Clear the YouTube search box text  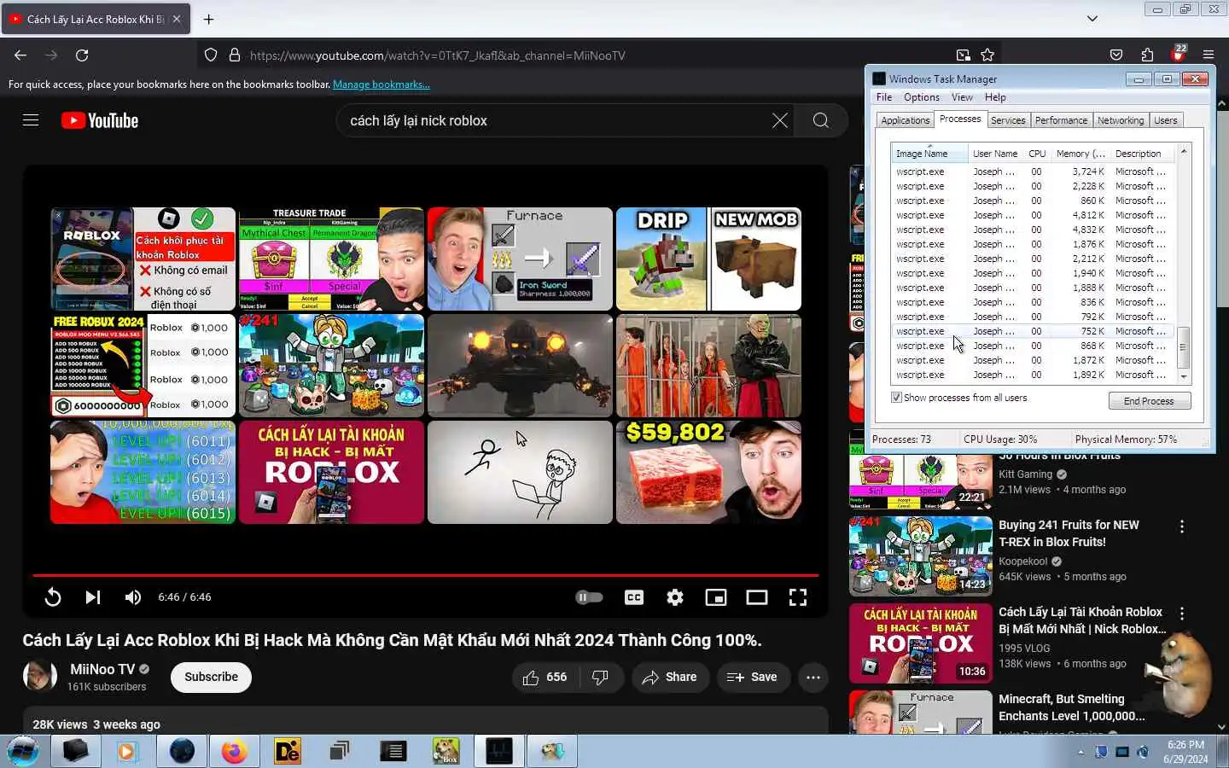point(779,120)
